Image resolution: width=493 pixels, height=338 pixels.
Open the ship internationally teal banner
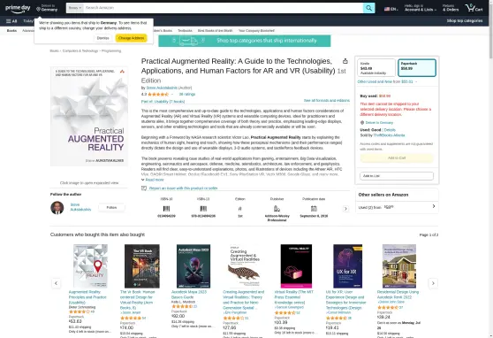pyautogui.click(x=245, y=41)
